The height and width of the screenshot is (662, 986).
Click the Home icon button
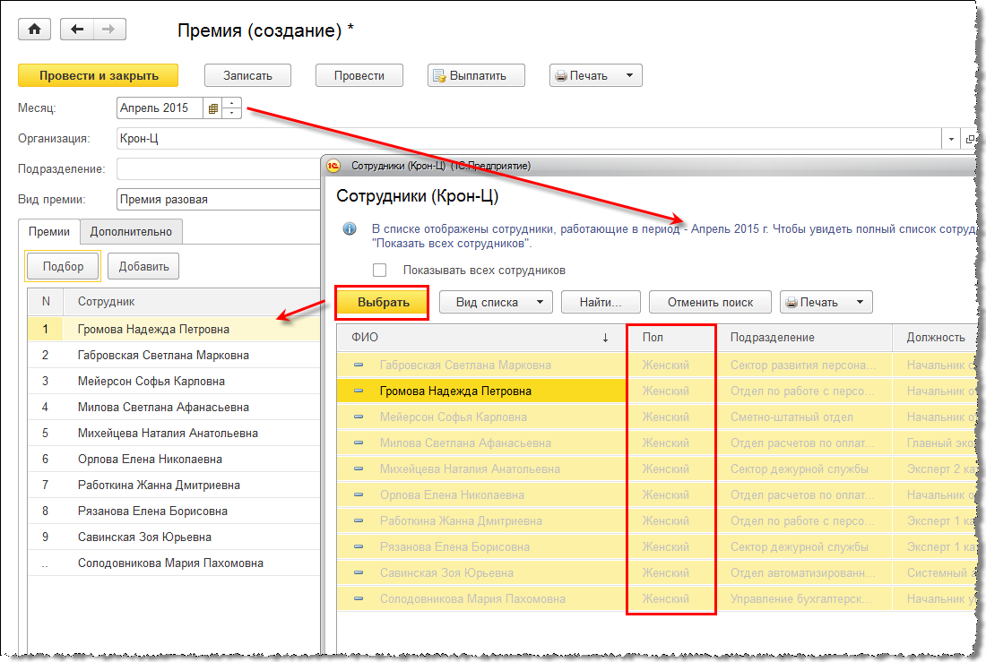(x=35, y=30)
